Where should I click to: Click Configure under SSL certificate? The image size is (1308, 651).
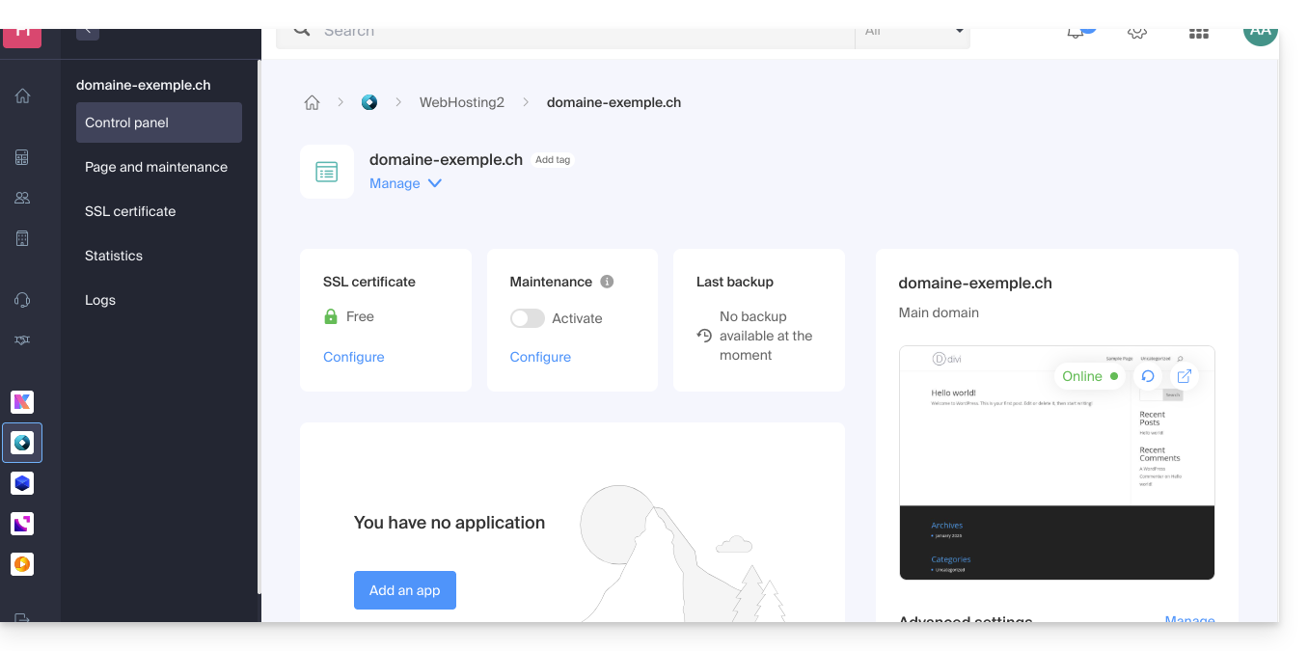tap(353, 357)
